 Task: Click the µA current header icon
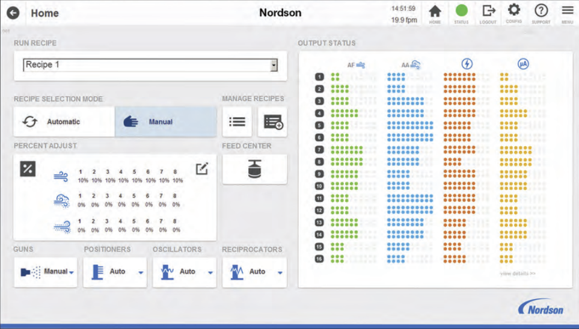(523, 64)
